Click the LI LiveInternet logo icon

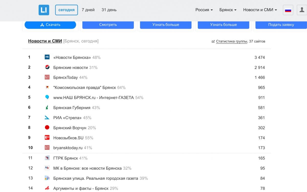coord(44,10)
